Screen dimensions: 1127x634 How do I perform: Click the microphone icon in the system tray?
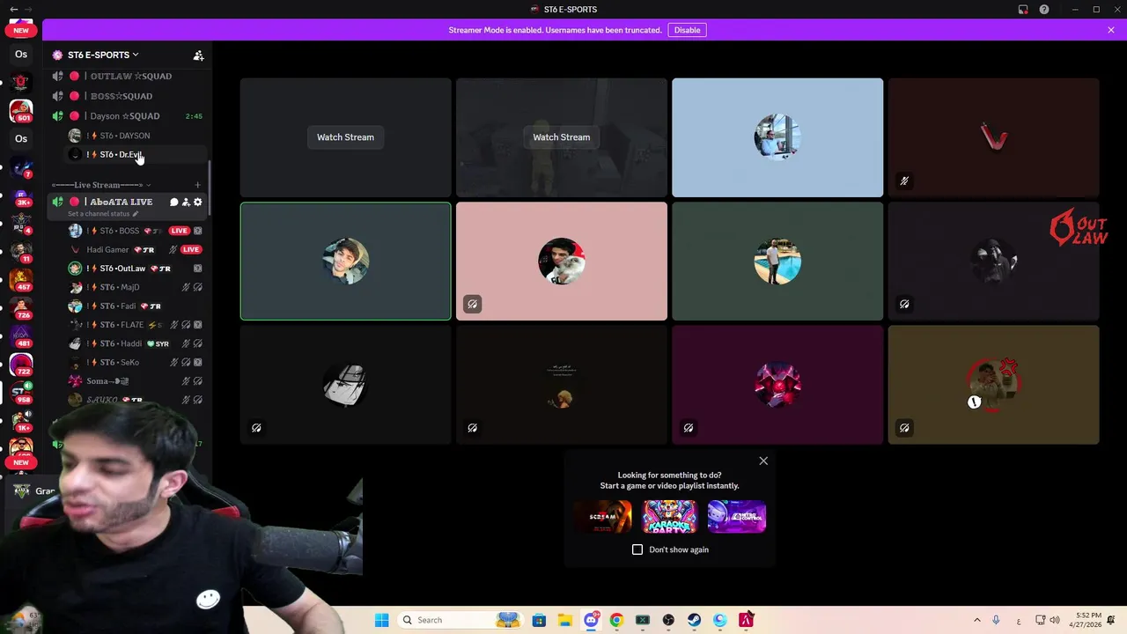(x=997, y=620)
